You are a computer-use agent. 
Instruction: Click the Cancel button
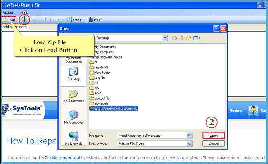click(214, 143)
